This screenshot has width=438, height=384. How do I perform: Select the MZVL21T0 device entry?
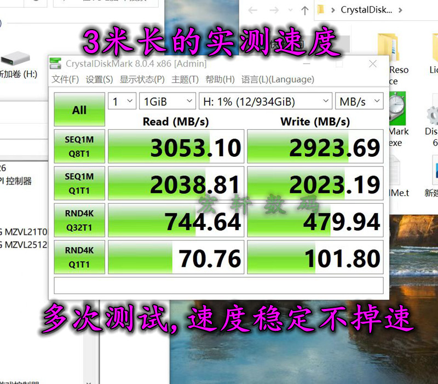tap(24, 232)
